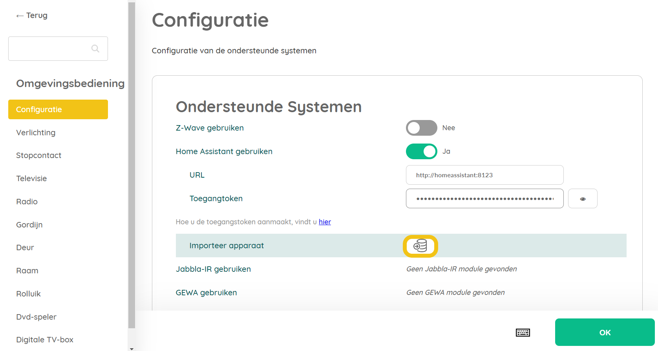Click the search magnifier icon
This screenshot has width=658, height=351.
click(95, 48)
